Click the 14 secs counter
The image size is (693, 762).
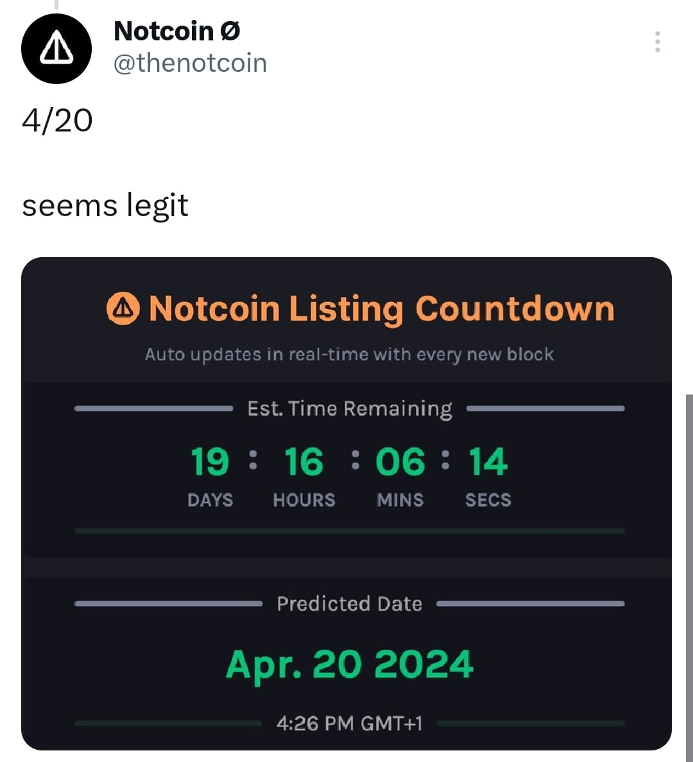(x=488, y=462)
